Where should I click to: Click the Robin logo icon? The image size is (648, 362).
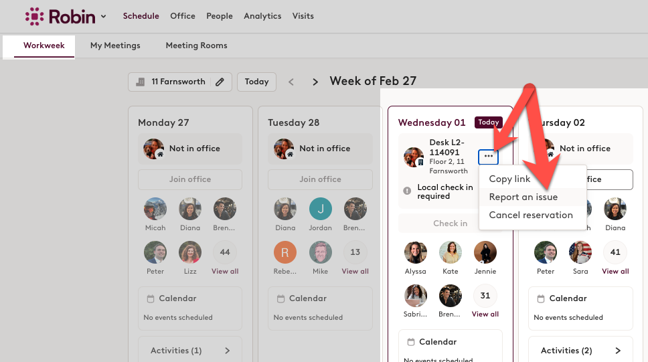34,17
